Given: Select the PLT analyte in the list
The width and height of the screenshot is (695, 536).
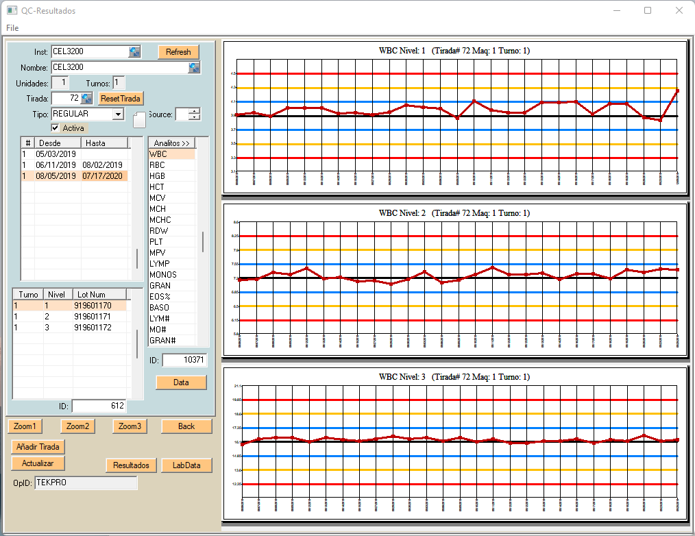Looking at the screenshot, I should pyautogui.click(x=158, y=241).
